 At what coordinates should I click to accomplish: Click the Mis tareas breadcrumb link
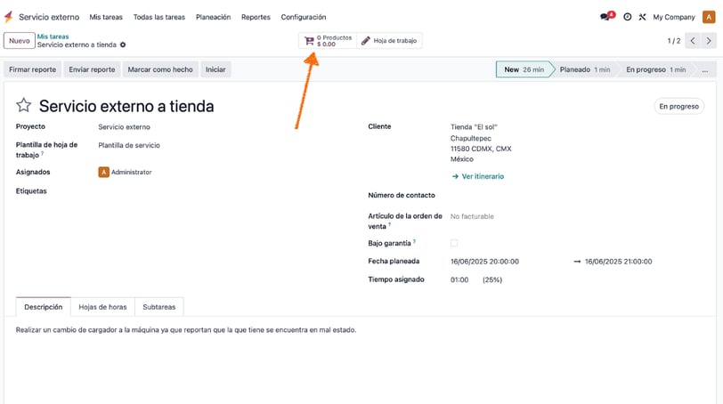pyautogui.click(x=53, y=36)
